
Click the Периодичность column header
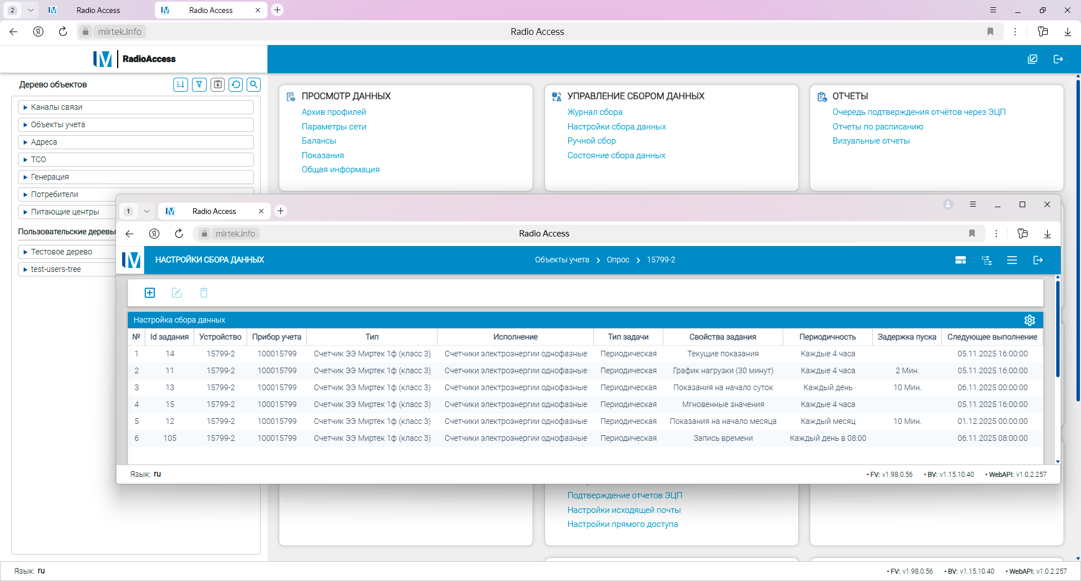827,337
